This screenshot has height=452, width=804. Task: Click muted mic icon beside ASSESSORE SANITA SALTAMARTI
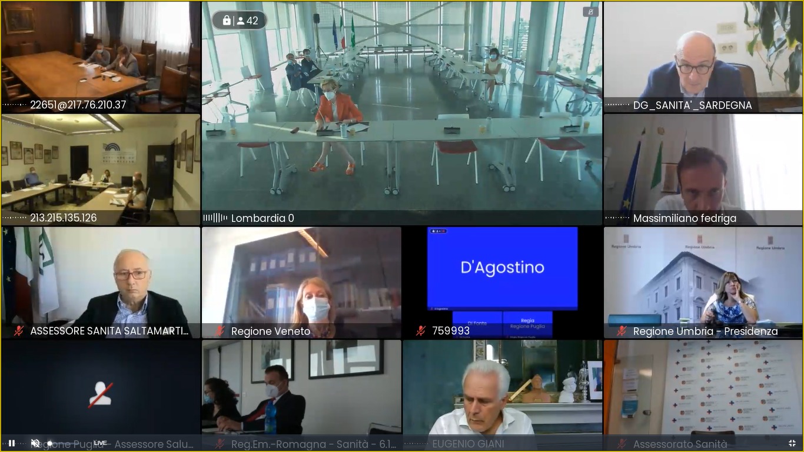coord(19,331)
